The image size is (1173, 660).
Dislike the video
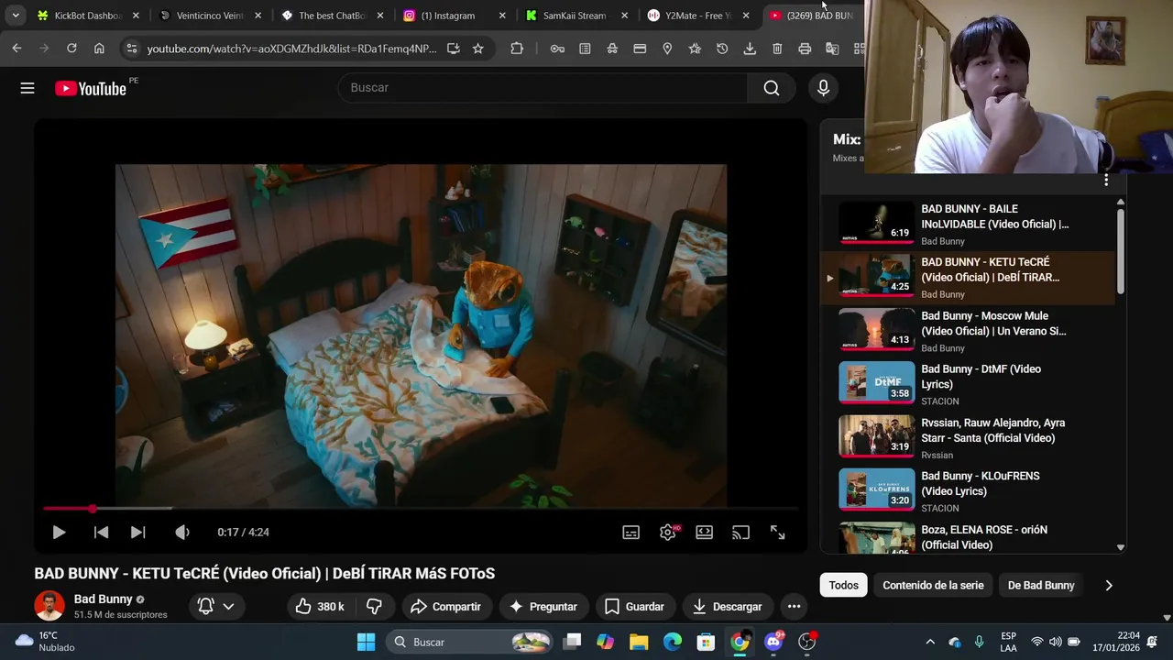click(374, 606)
